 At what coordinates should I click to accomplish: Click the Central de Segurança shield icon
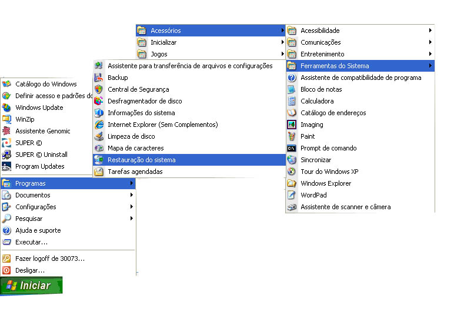(99, 89)
